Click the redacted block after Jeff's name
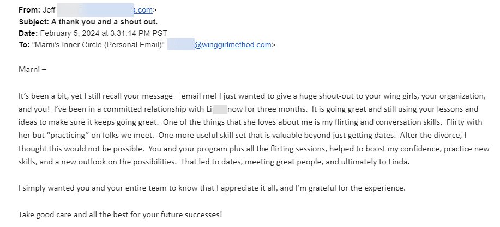 click(95, 10)
